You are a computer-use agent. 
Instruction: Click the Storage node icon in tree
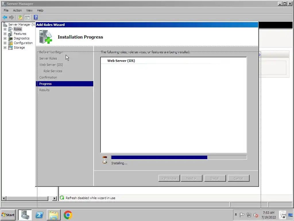click(x=10, y=47)
